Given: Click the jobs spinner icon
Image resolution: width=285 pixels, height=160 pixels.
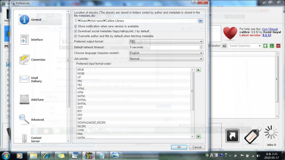Looking at the screenshot, I should click(271, 132).
